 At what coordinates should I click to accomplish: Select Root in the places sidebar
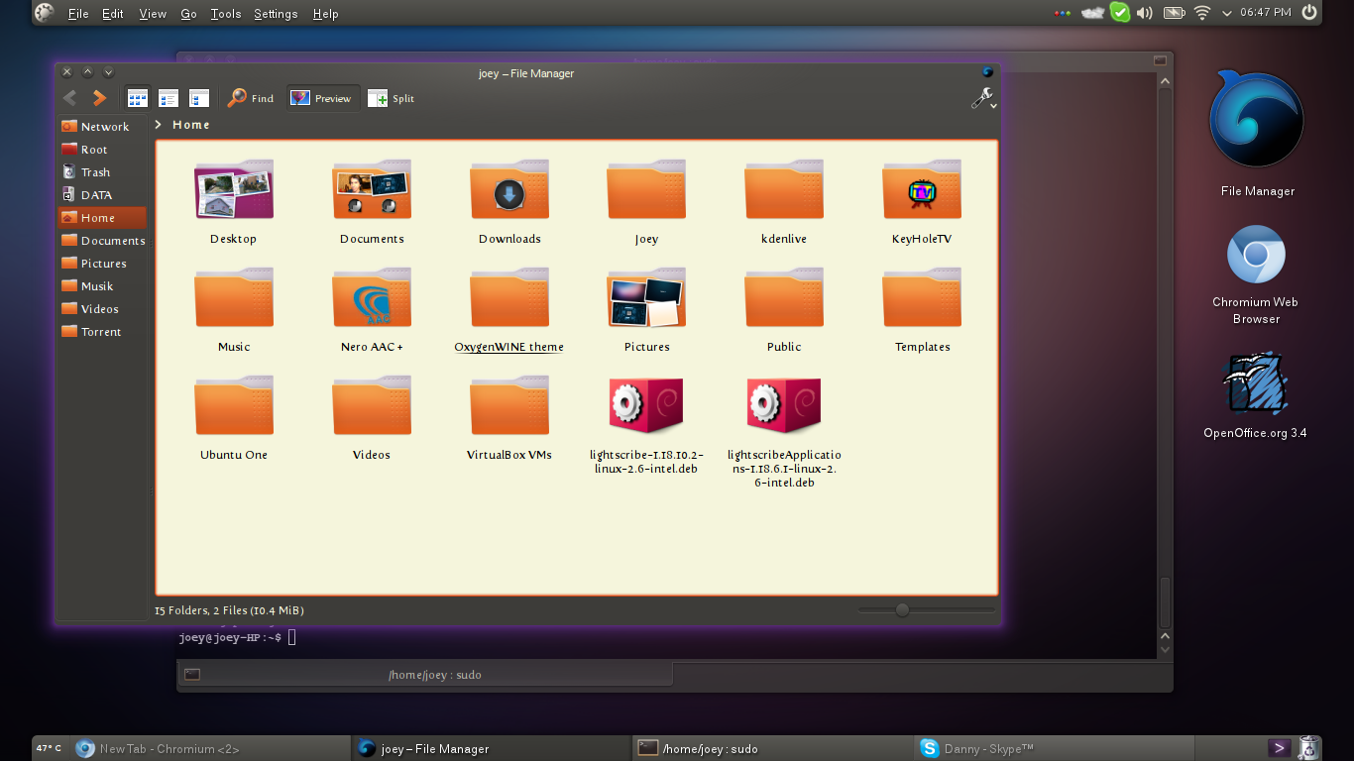coord(102,150)
